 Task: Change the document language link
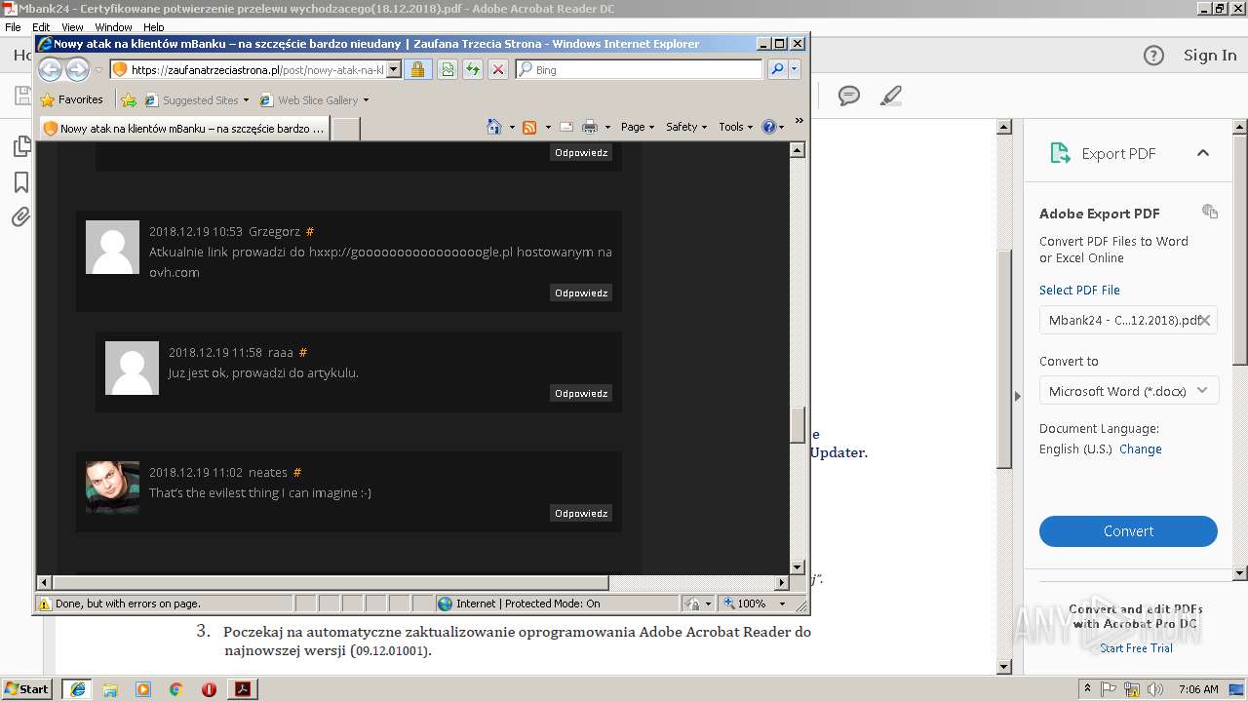tap(1141, 449)
